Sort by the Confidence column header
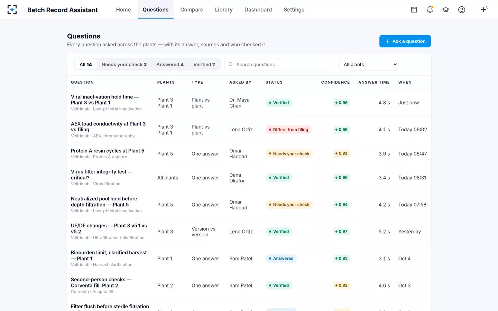The height and width of the screenshot is (311, 498). coord(335,82)
